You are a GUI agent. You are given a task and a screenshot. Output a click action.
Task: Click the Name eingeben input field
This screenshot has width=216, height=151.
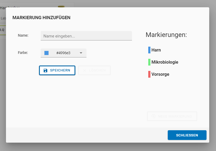click(x=86, y=36)
